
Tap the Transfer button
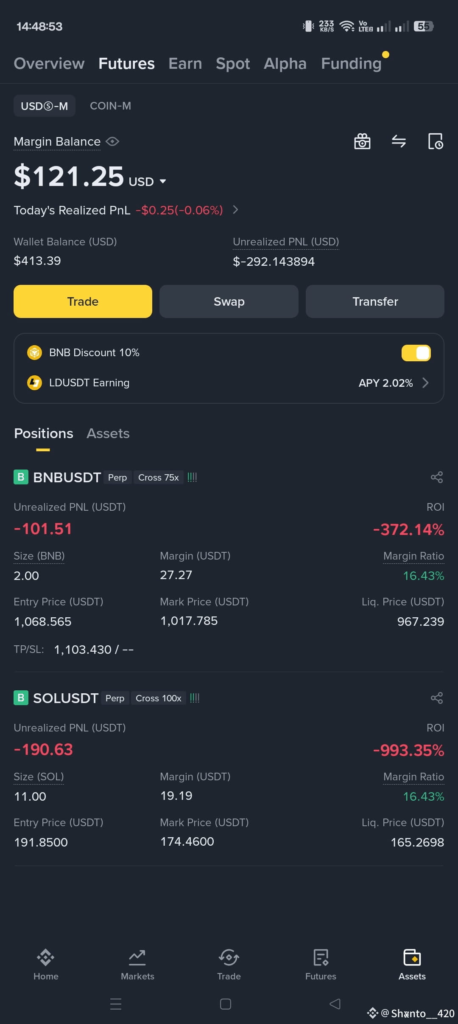[x=375, y=301]
